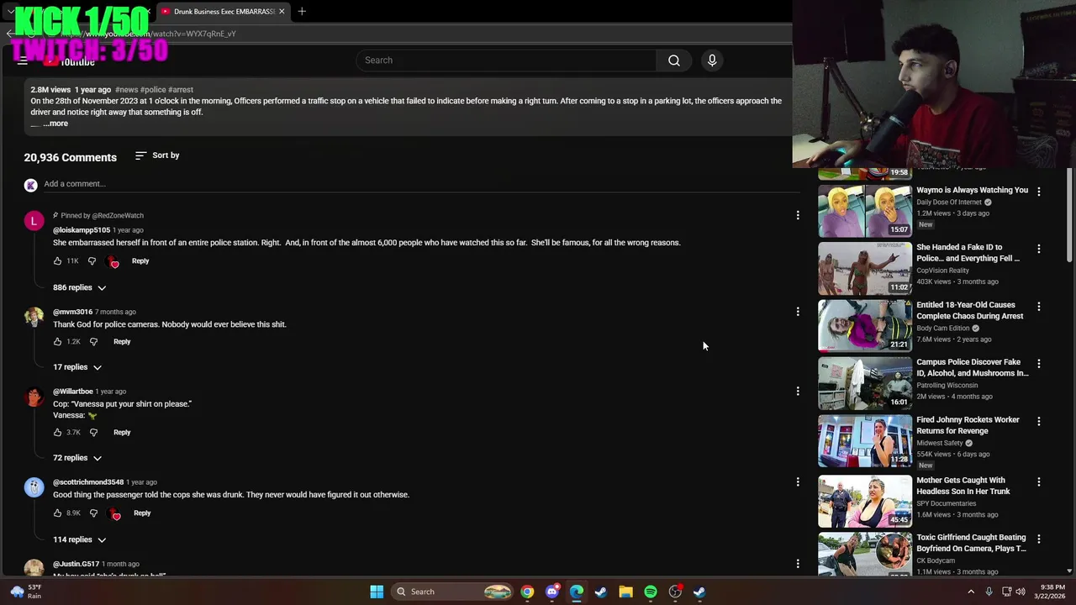Open Spotify from the taskbar
This screenshot has height=605, width=1076.
pyautogui.click(x=651, y=592)
